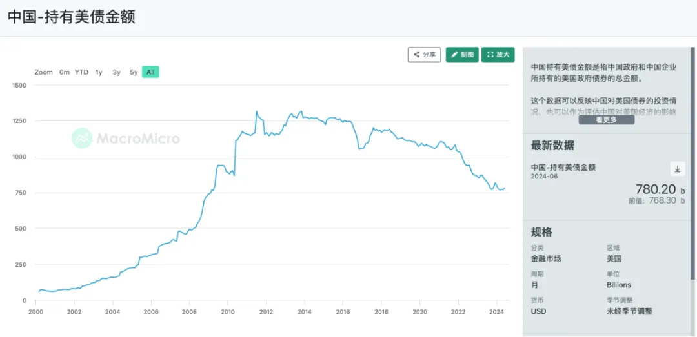Image resolution: width=697 pixels, height=337 pixels.
Task: Click the 放大 fullscreen button
Action: (498, 55)
